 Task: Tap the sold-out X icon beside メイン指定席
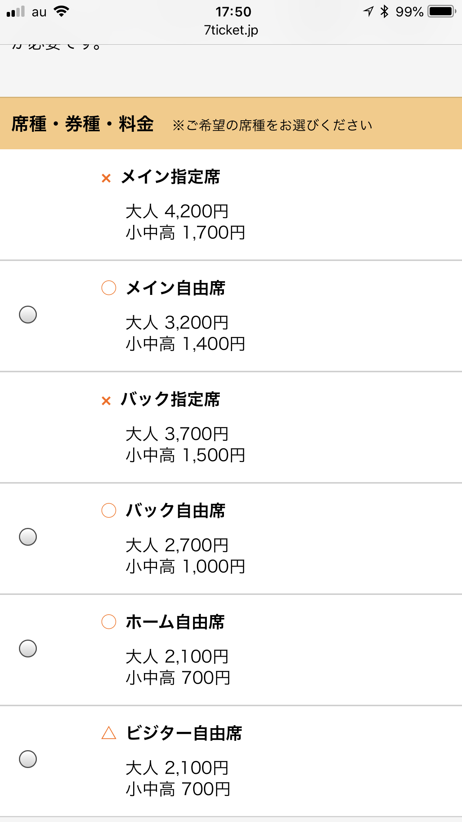click(x=106, y=178)
